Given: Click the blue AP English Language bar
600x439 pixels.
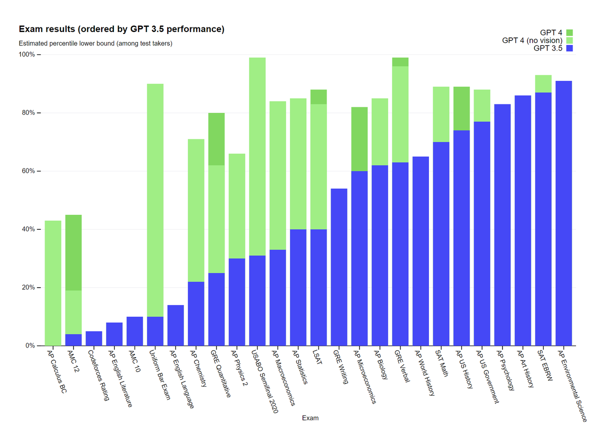Looking at the screenshot, I should point(175,325).
